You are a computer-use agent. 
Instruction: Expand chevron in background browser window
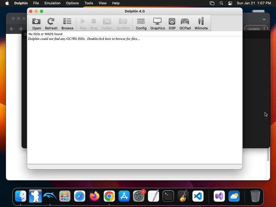[x=264, y=19]
